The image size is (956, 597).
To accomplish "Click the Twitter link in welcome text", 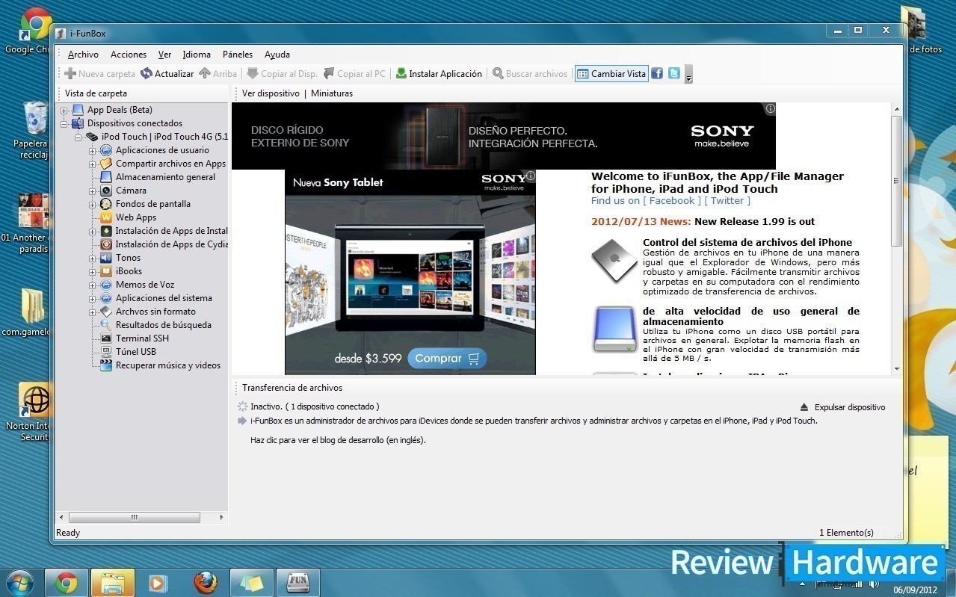I will [727, 200].
